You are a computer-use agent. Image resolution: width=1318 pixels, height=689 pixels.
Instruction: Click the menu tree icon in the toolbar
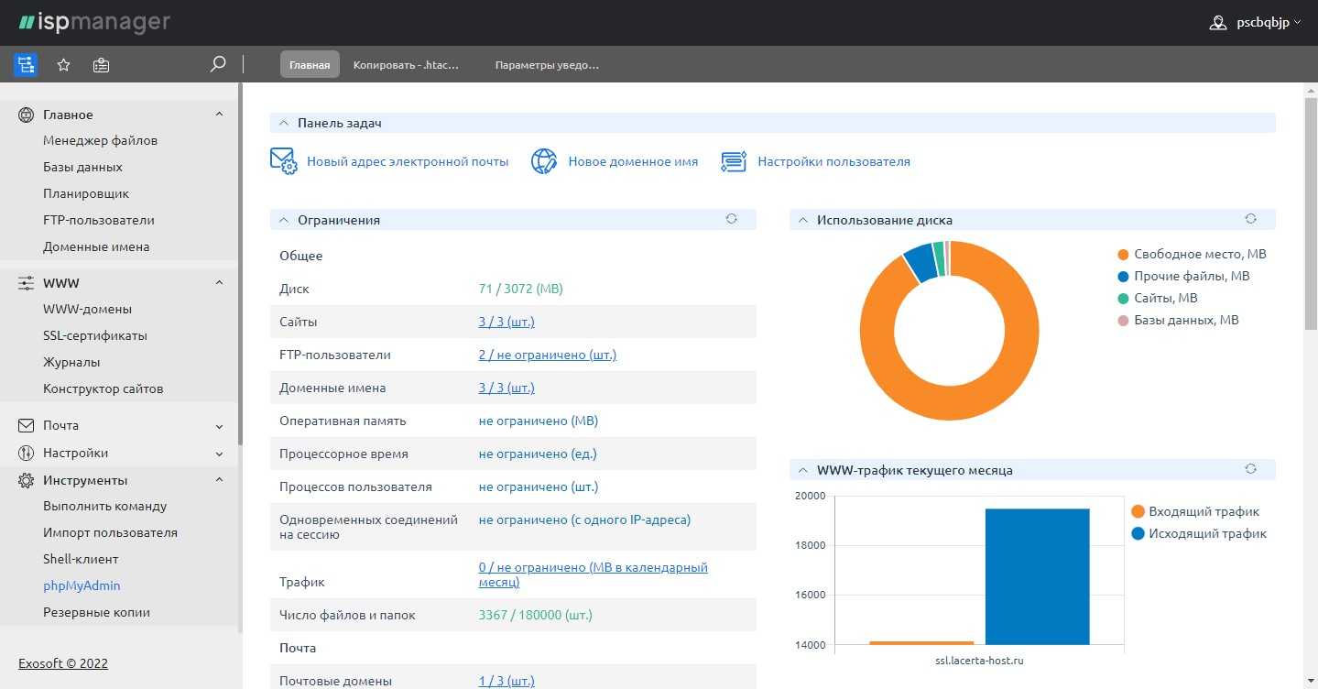tap(26, 65)
